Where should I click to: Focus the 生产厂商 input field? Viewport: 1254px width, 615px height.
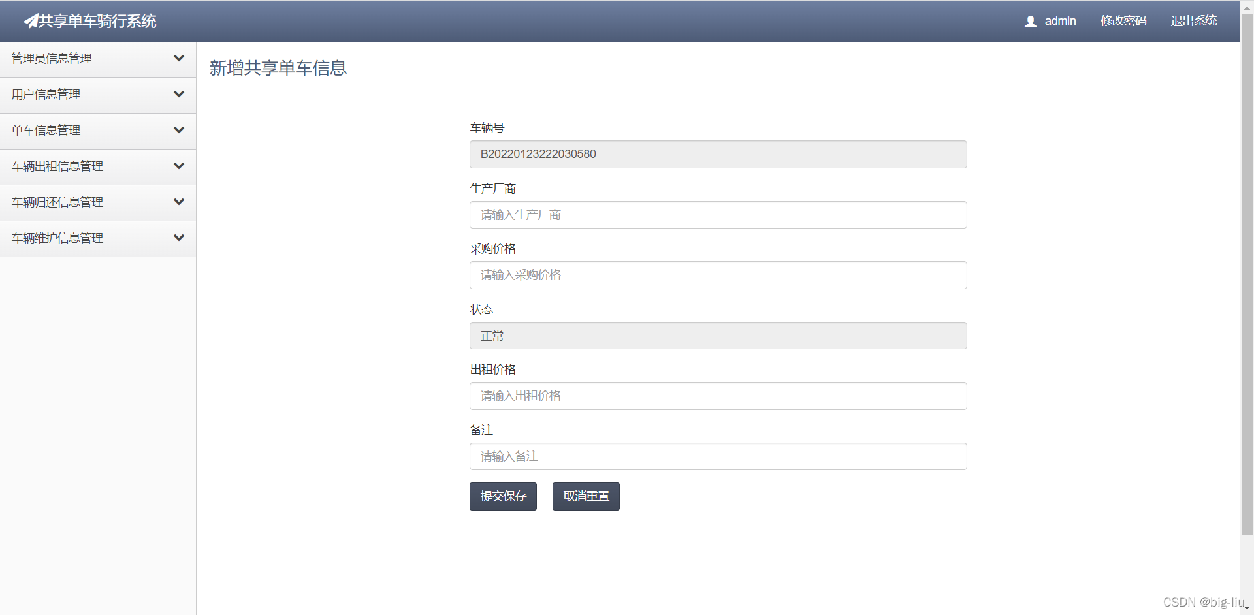click(x=718, y=215)
